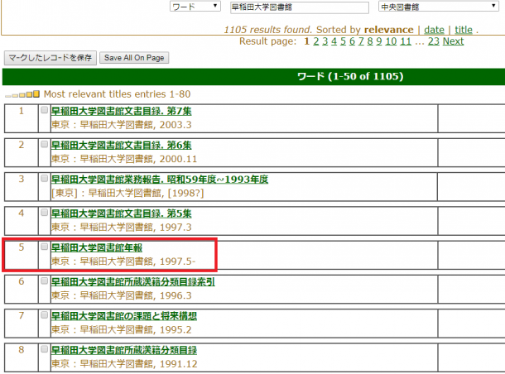Image resolution: width=505 pixels, height=374 pixels.
Task: Click publication text ending 1995.2
Action: click(122, 329)
